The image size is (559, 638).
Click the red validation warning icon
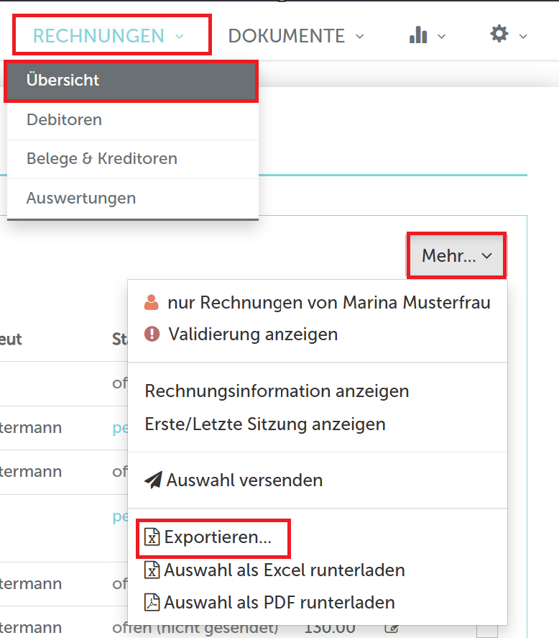[x=152, y=334]
